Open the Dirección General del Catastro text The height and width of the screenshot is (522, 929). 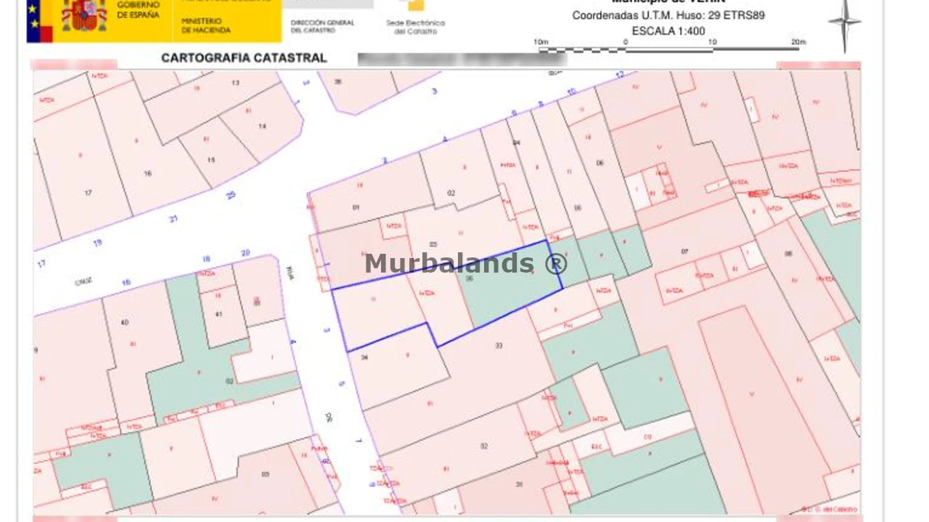click(x=322, y=26)
